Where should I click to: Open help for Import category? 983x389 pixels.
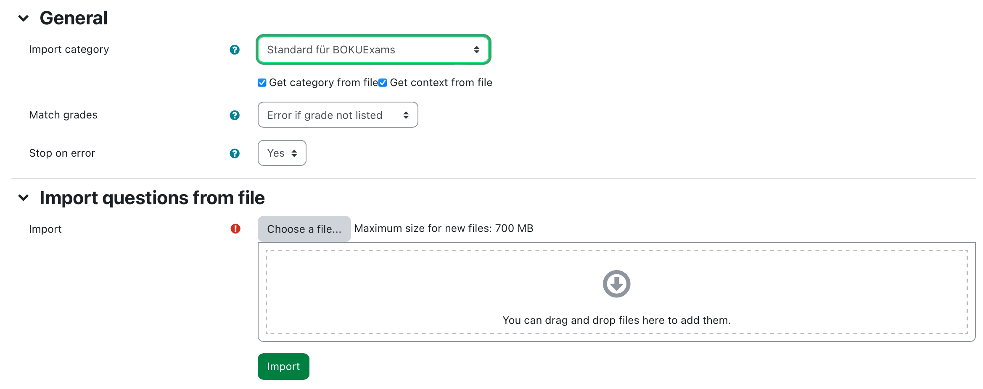click(x=235, y=50)
